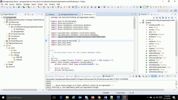Click the Pin Console icon
The image size is (178, 100).
point(159,76)
